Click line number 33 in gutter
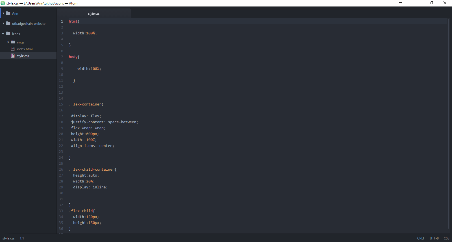452x242 pixels. point(61,211)
